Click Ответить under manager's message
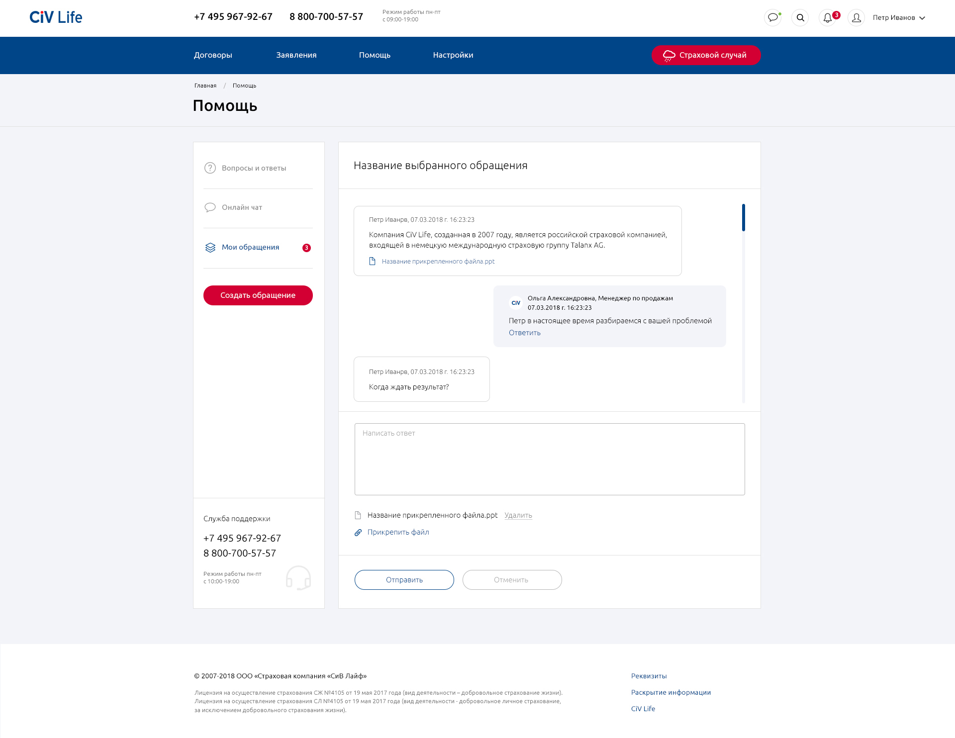 [524, 333]
